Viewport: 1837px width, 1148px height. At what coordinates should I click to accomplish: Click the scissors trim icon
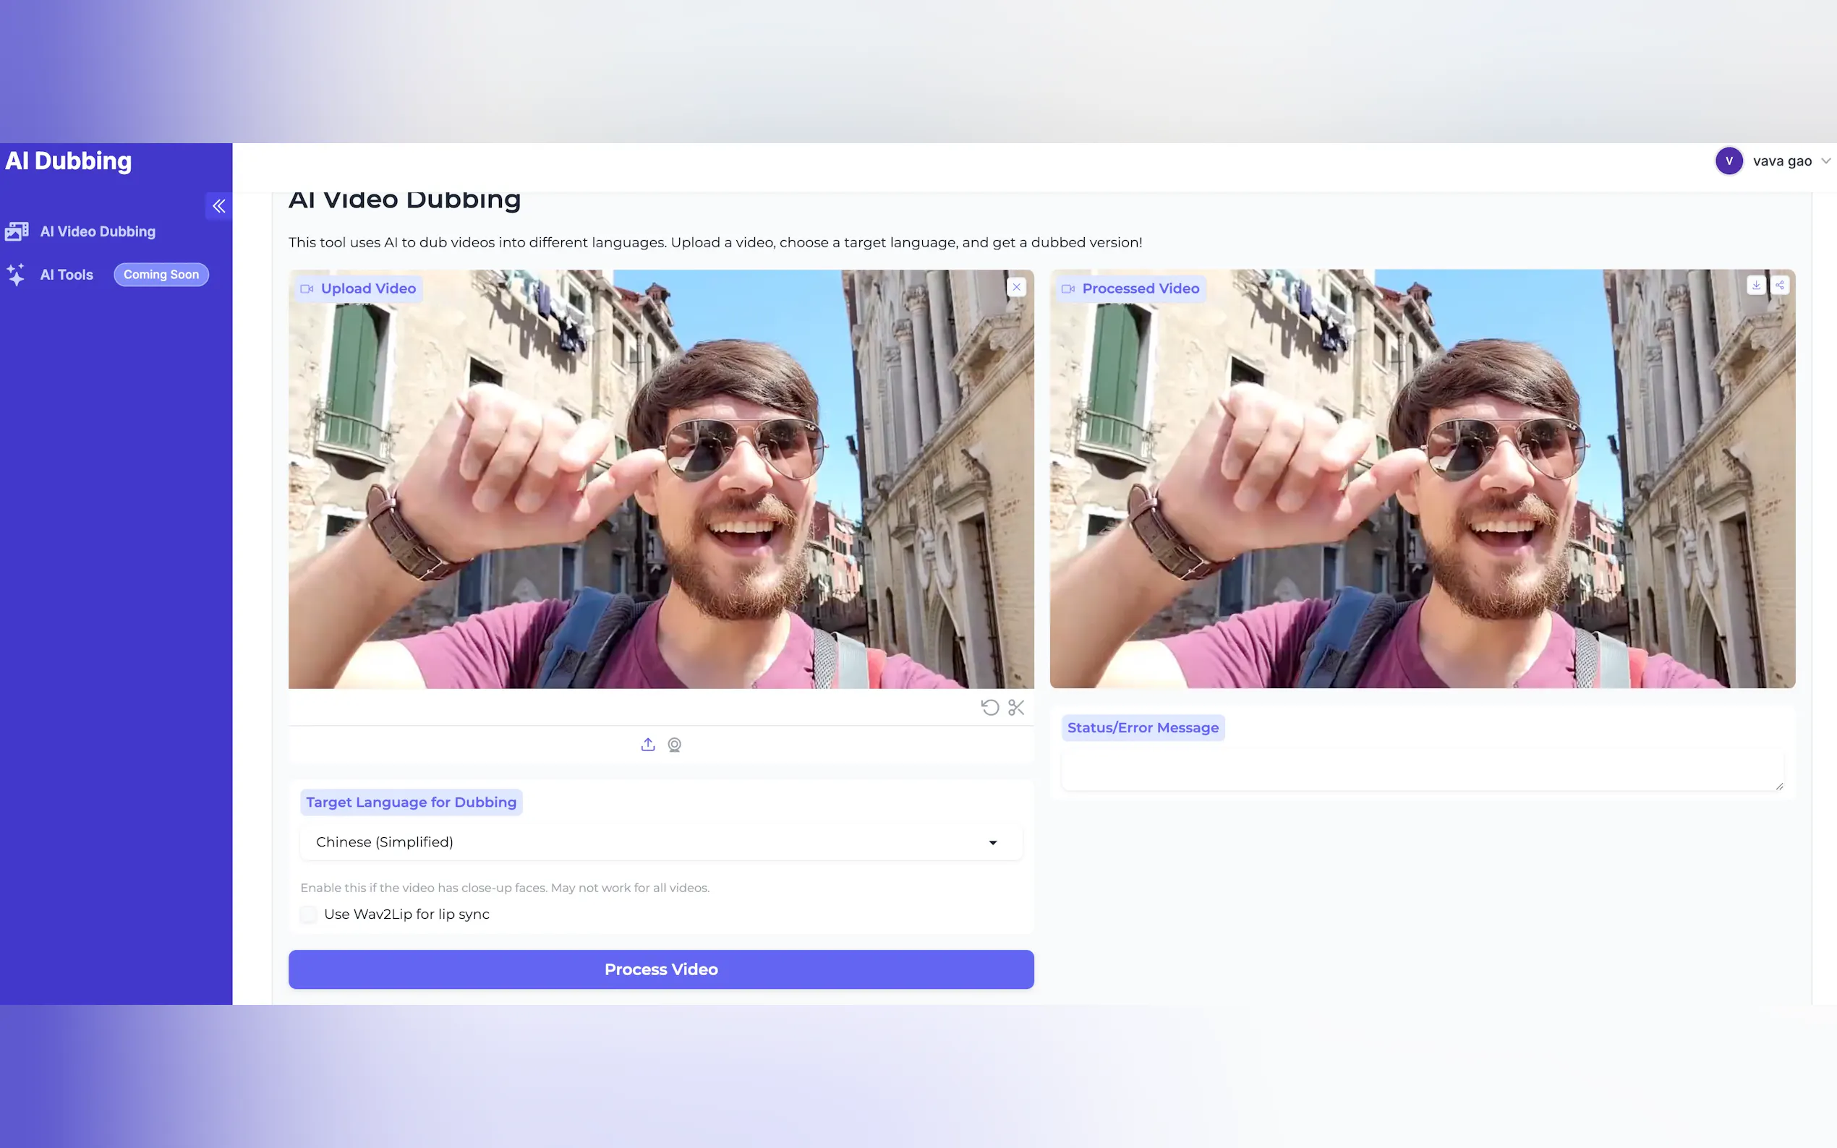coord(1016,708)
